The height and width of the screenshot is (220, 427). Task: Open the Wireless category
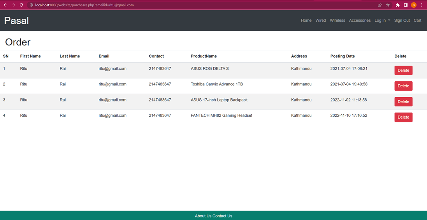pos(337,21)
